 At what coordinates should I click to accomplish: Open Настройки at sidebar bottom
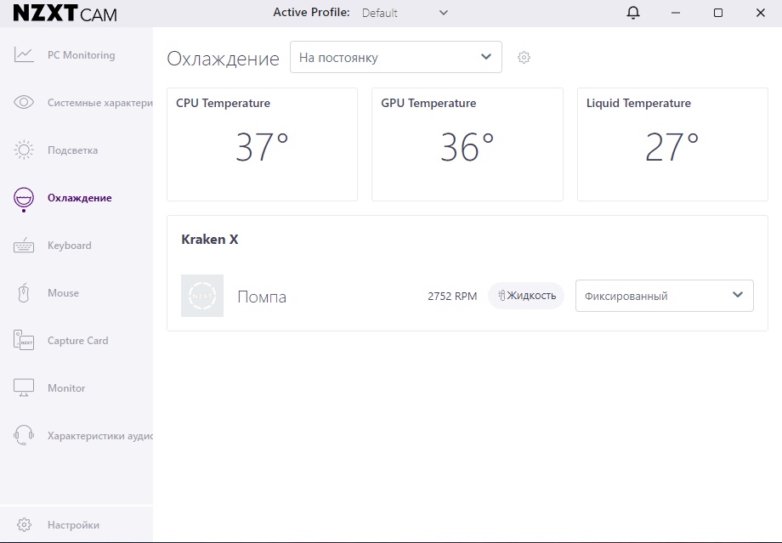[x=73, y=525]
